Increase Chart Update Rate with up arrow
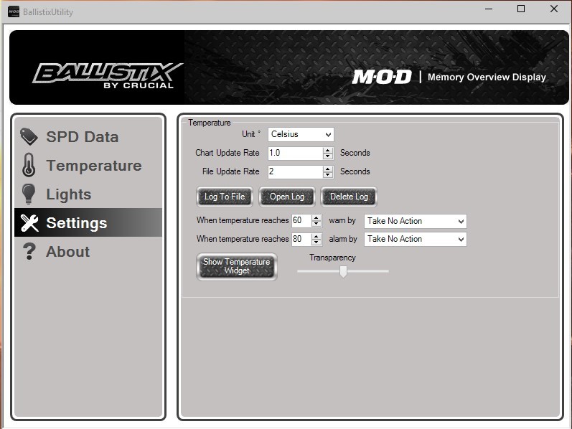This screenshot has width=572, height=429. point(327,150)
